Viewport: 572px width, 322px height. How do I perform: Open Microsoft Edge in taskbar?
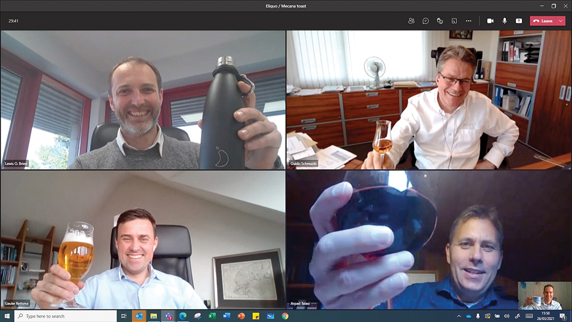click(182, 316)
